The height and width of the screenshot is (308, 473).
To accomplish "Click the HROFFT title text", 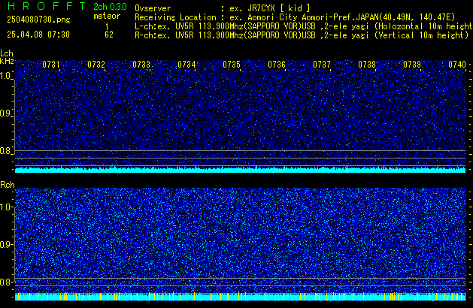I will pyautogui.click(x=47, y=6).
